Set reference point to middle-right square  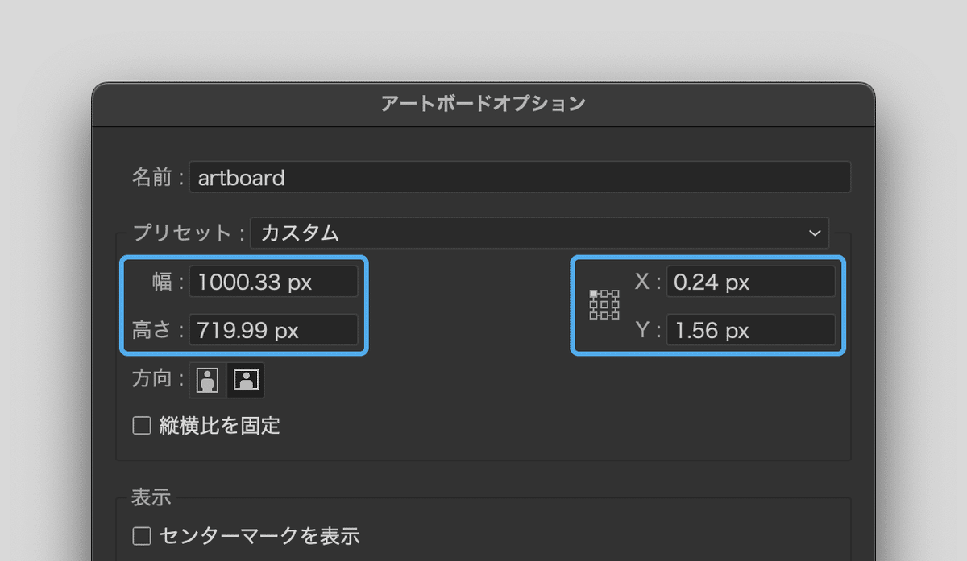click(615, 305)
